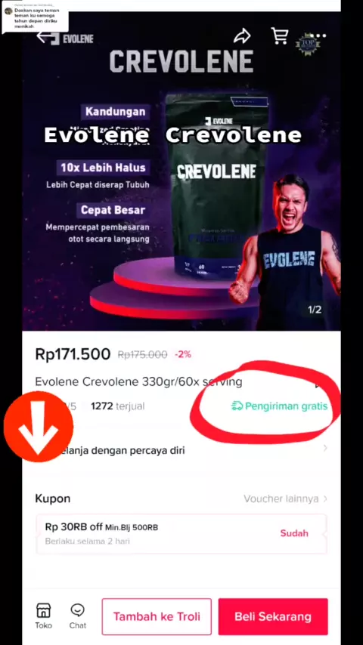
Task: Tap the orange down-arrow circle
Action: point(39,427)
